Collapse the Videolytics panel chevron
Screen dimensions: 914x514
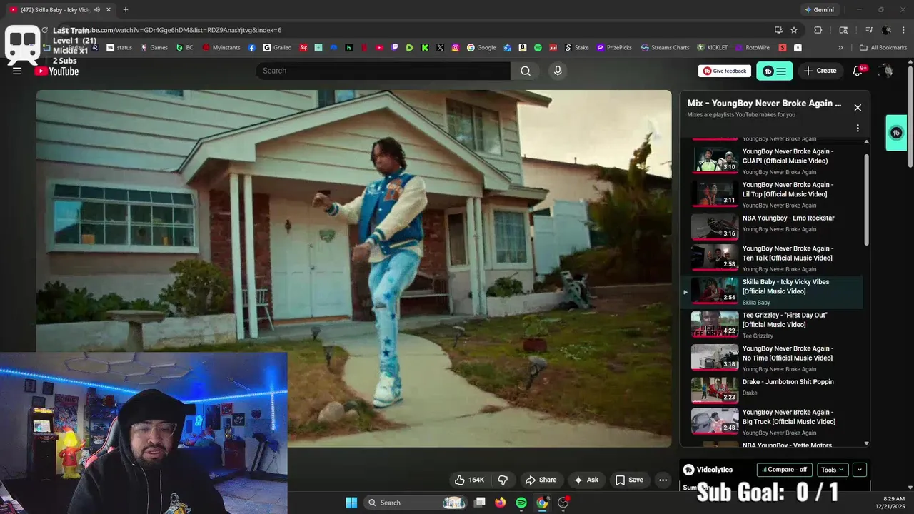click(859, 470)
